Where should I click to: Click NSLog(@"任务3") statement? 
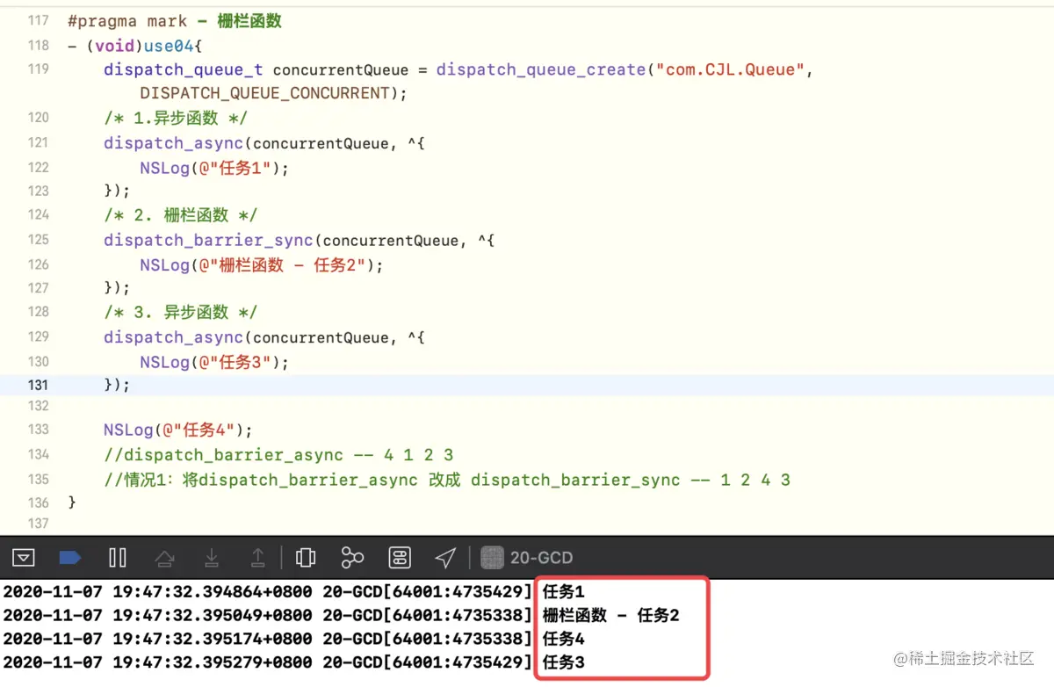[214, 361]
